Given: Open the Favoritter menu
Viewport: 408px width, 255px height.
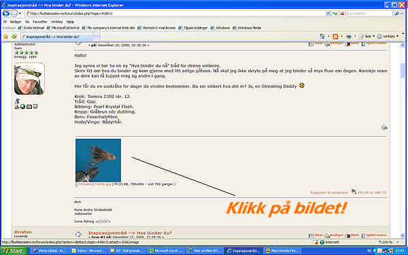Looking at the screenshot, I should 40,22.
